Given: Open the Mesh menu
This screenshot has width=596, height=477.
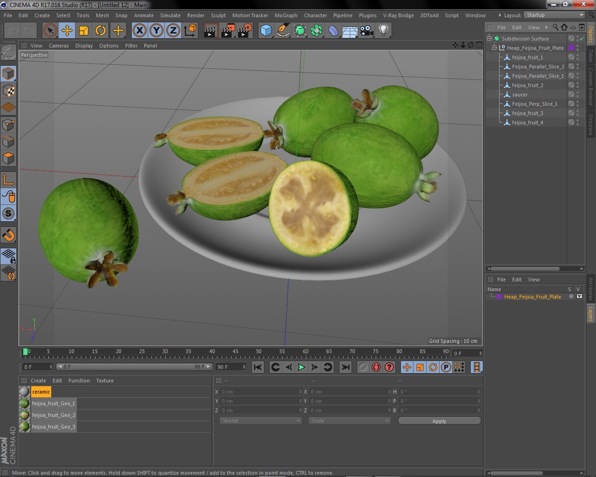Looking at the screenshot, I should coord(102,15).
